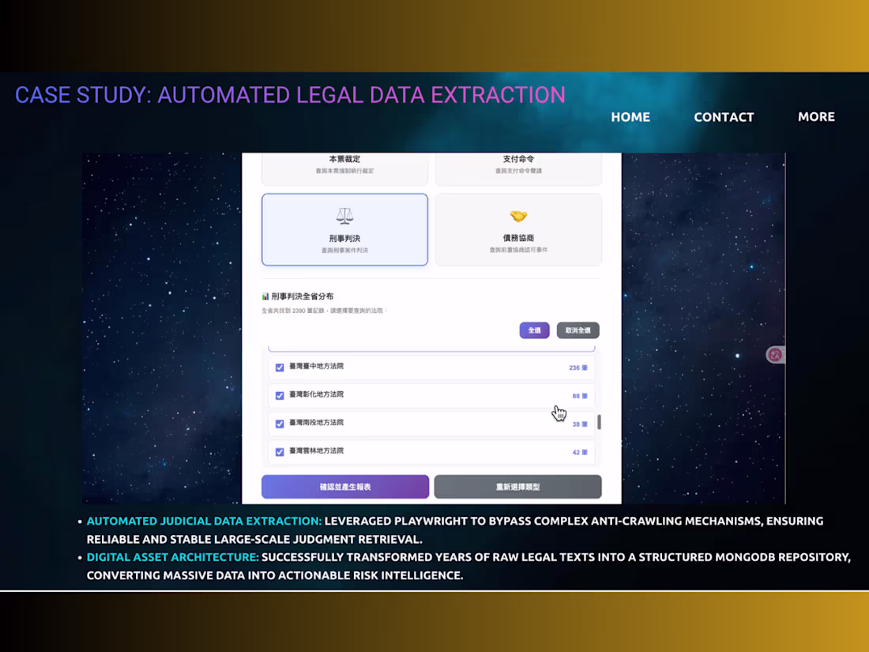Select the 債務協商 category card

tap(518, 229)
